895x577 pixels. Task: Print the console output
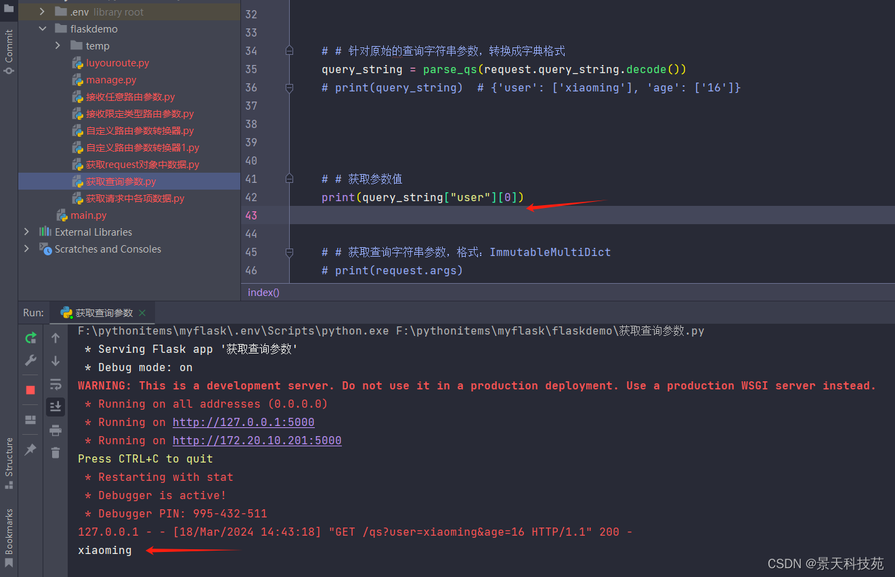56,430
